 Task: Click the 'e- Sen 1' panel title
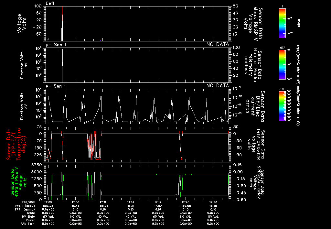56,86
